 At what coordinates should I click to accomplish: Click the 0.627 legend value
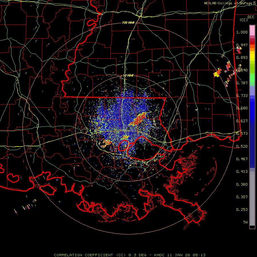tap(242, 121)
